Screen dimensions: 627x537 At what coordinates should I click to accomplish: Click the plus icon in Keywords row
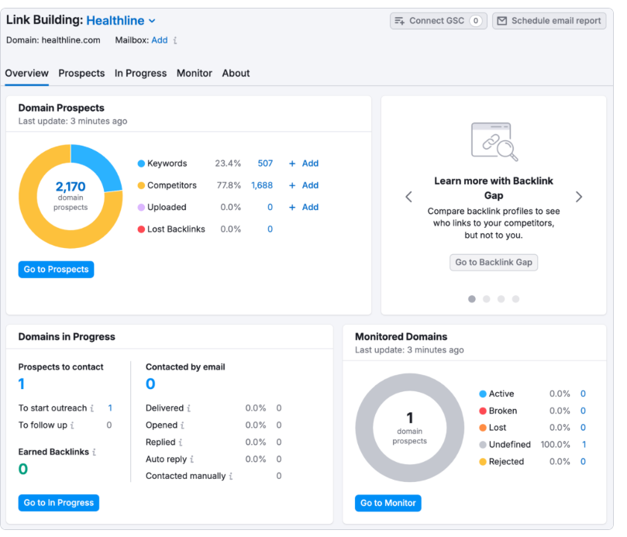pos(292,164)
